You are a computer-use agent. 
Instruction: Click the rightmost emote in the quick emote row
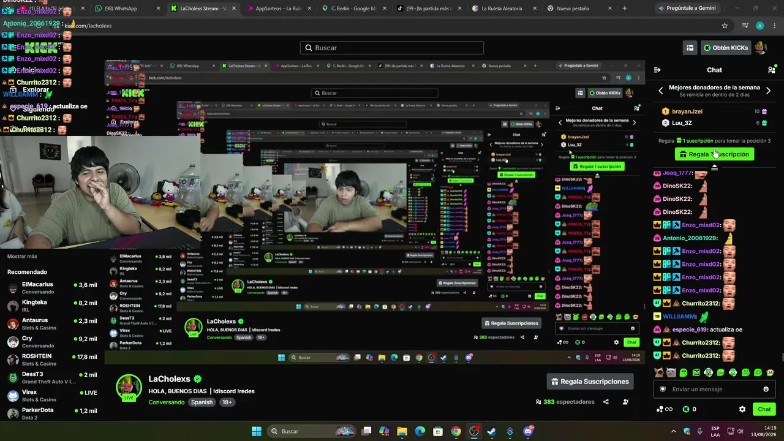770,372
